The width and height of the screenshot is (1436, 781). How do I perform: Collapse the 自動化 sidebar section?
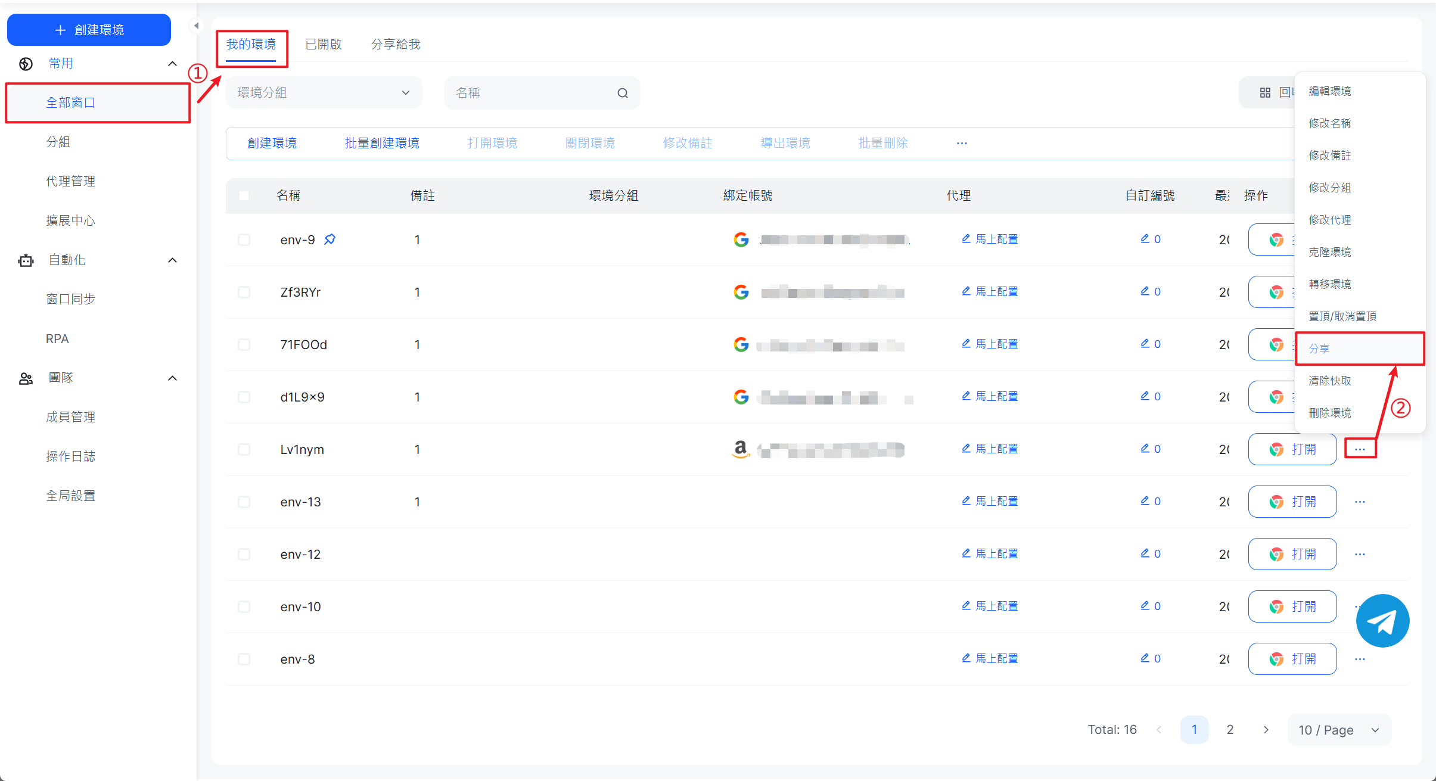(172, 260)
